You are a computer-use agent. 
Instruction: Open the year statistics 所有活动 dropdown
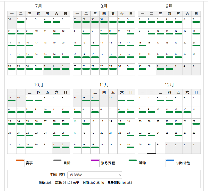(x=95, y=175)
